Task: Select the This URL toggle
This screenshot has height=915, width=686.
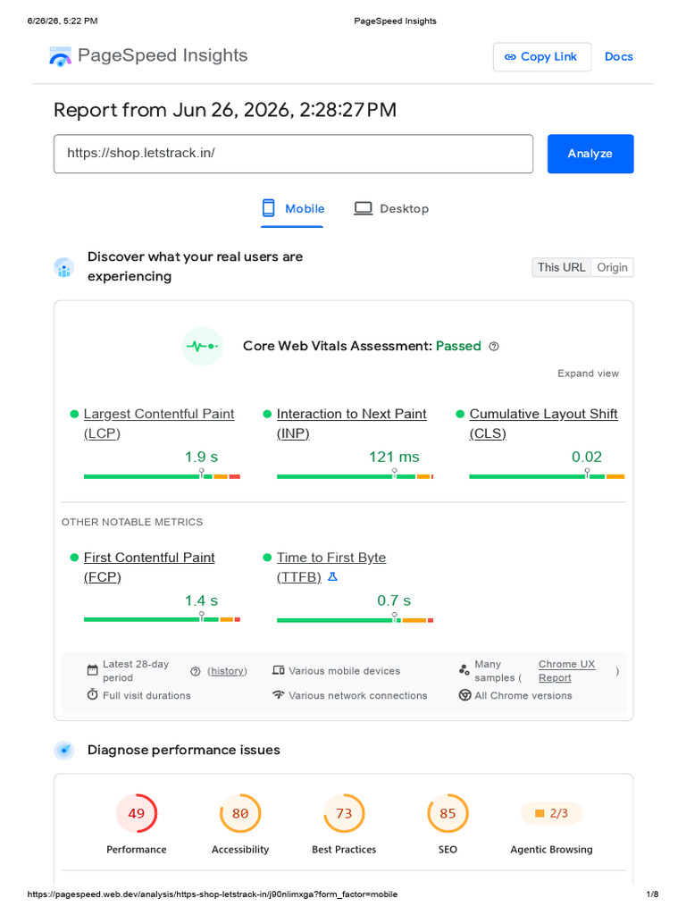Action: point(561,267)
